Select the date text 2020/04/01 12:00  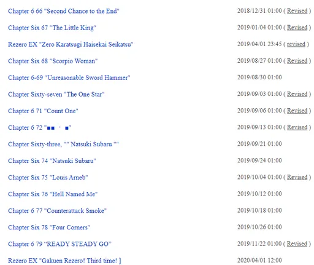point(259,260)
